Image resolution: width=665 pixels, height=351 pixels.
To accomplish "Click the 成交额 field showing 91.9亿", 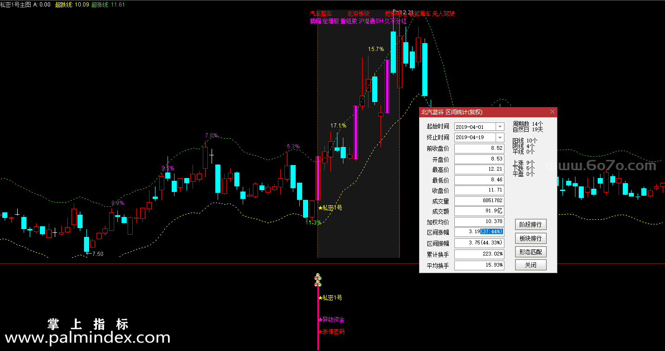I will pyautogui.click(x=479, y=211).
